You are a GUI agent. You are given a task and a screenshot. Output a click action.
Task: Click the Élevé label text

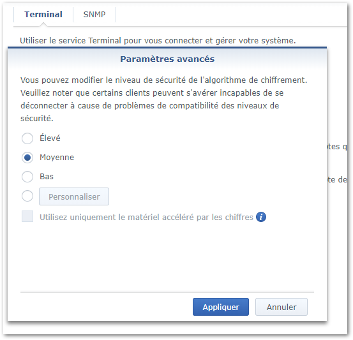[50, 138]
